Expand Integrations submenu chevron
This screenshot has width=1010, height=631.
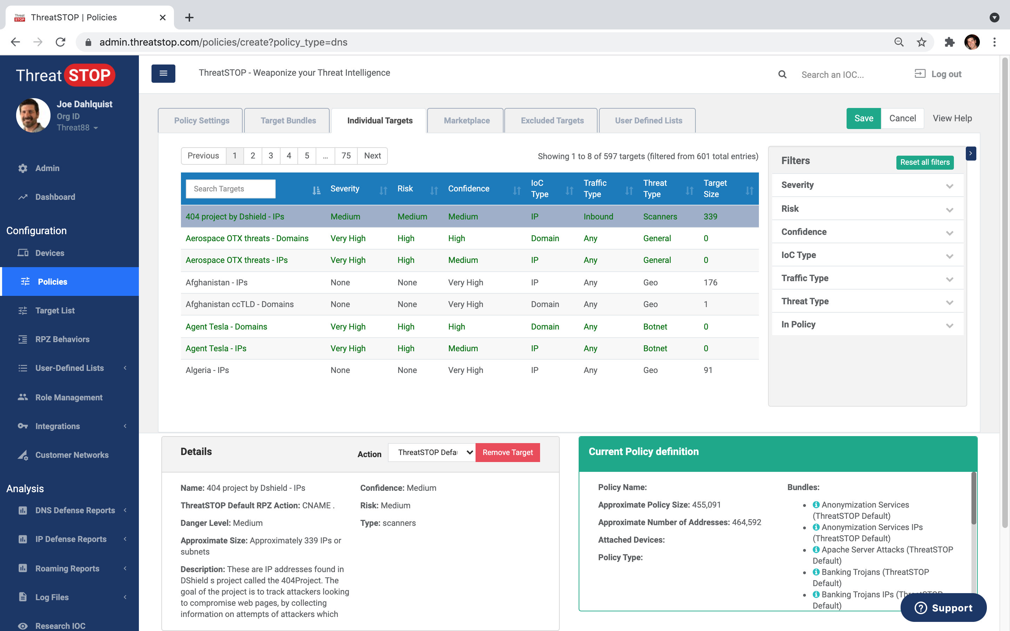(x=125, y=426)
